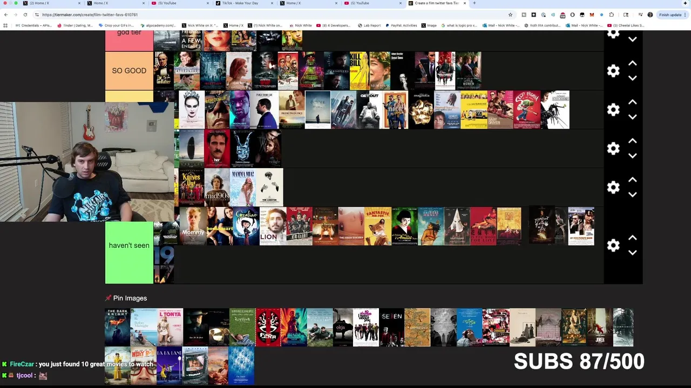Select the Knives Out poster
Screen dimensions: 691x388
point(192,187)
